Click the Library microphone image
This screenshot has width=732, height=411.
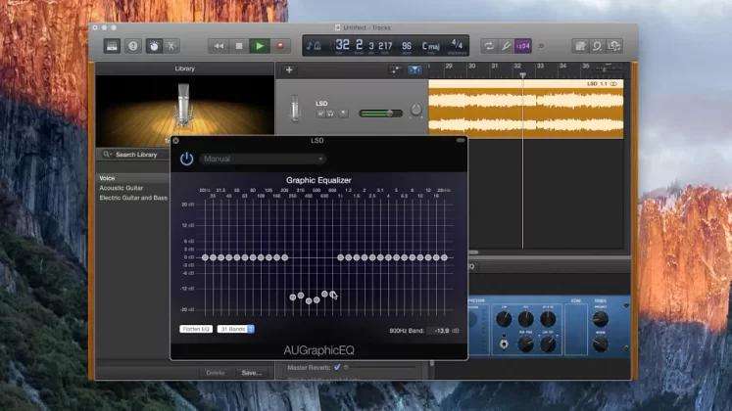[185, 111]
